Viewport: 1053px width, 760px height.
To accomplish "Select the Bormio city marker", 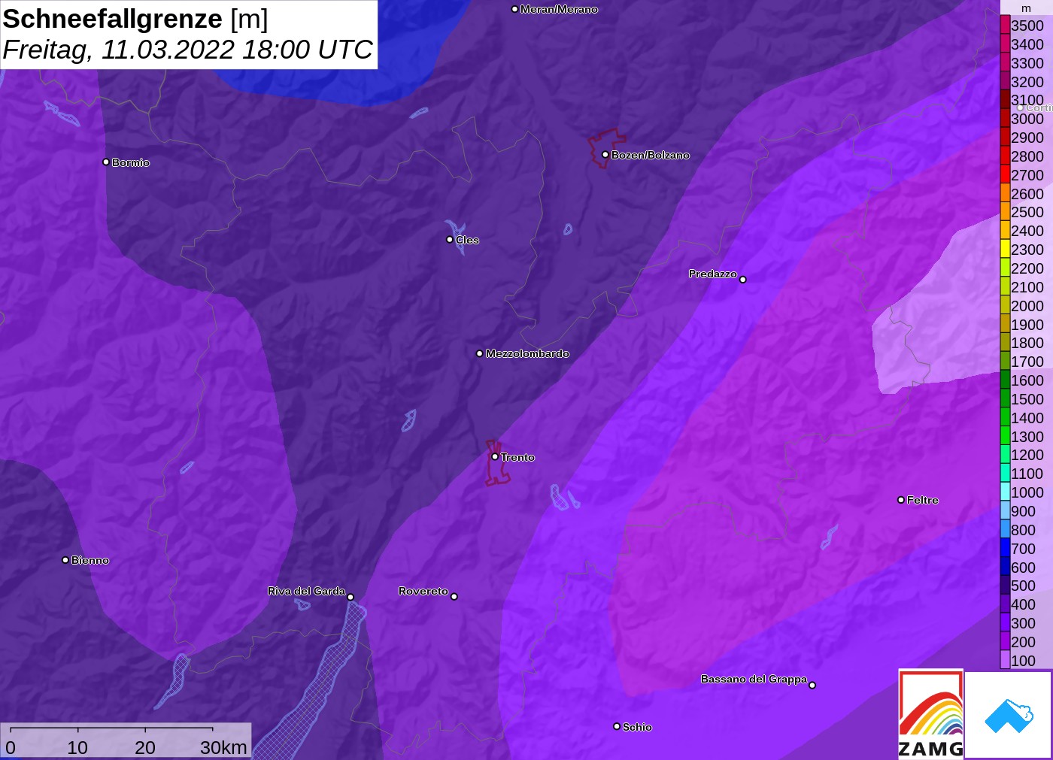I will (x=106, y=162).
